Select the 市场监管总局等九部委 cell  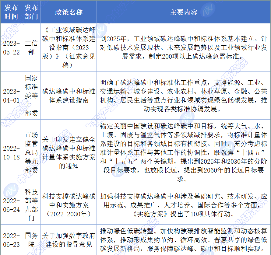(x=31, y=152)
